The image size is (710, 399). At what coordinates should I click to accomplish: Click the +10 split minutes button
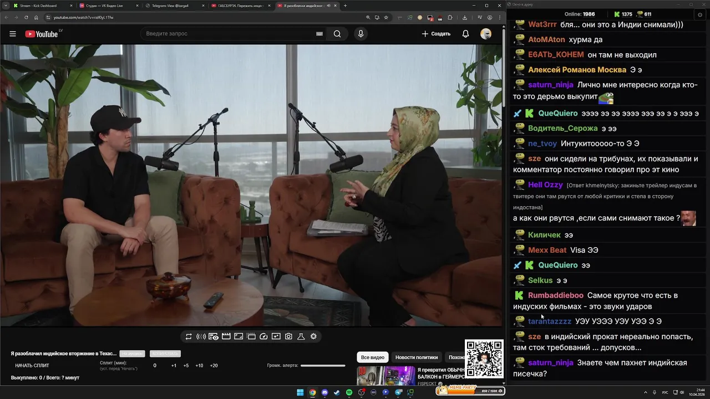coord(199,366)
